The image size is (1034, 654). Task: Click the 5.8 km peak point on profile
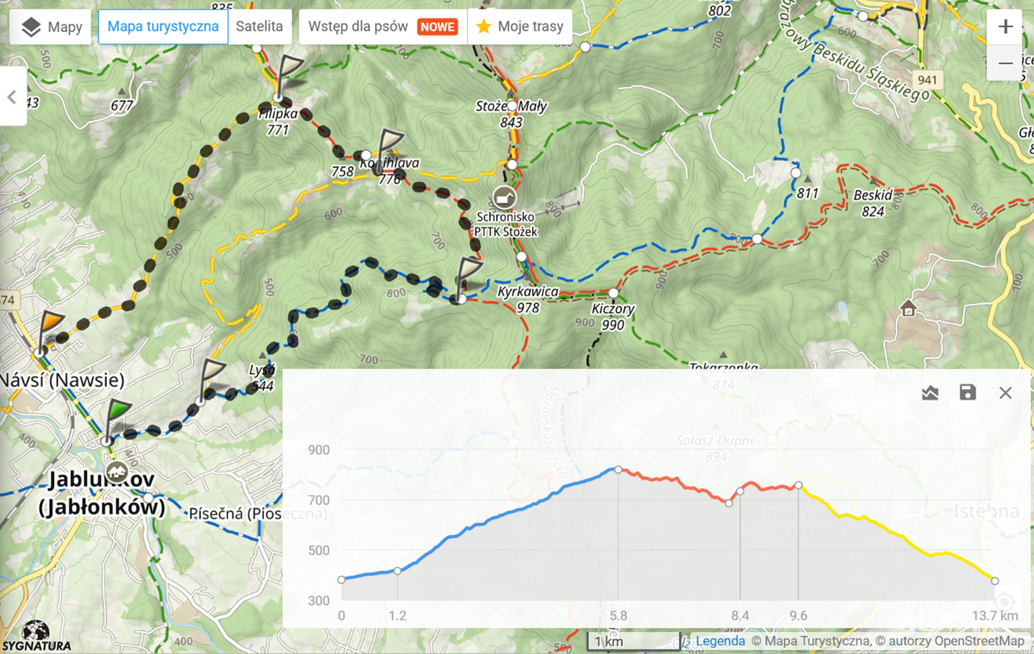[x=618, y=470]
